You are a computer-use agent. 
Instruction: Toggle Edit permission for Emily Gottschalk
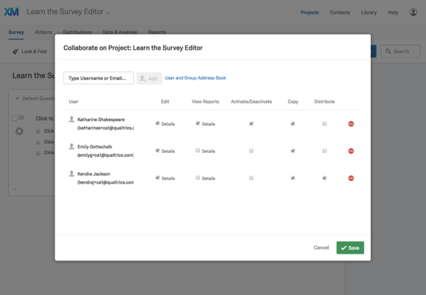coord(158,150)
